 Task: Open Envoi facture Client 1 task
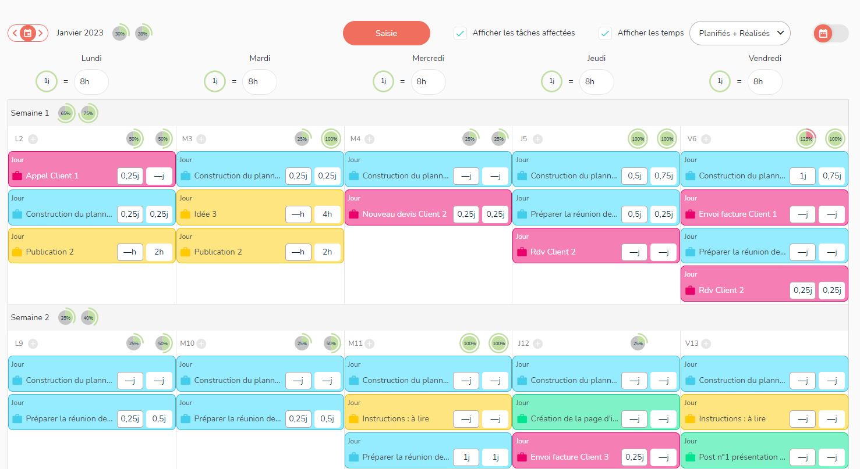coord(765,207)
